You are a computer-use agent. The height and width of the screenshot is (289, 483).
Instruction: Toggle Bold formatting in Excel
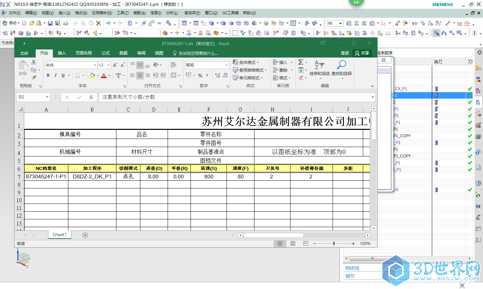[x=48, y=75]
